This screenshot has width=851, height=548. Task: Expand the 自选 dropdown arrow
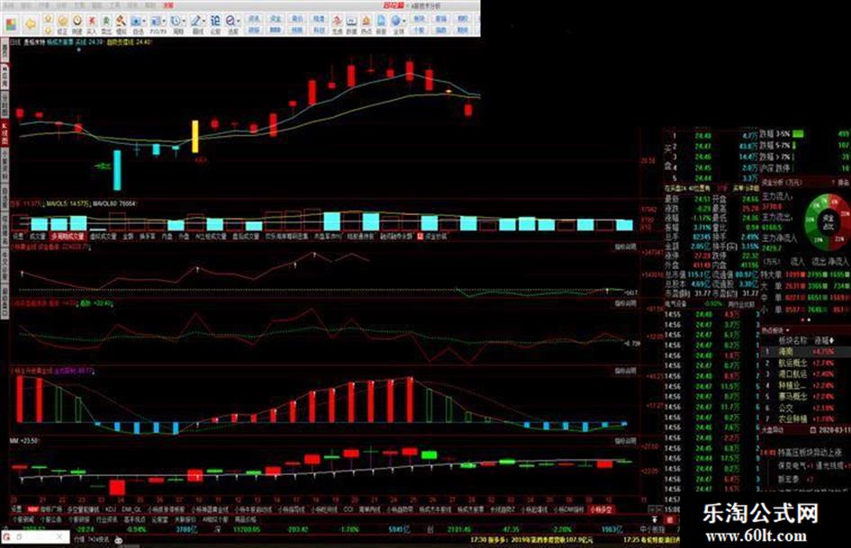144,22
